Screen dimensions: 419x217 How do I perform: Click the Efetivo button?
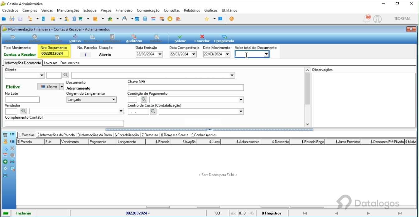tap(48, 87)
